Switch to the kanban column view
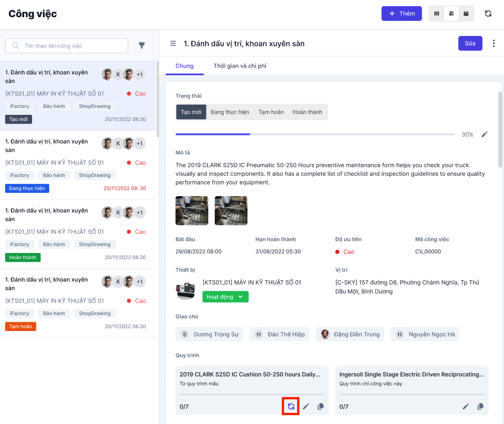 click(436, 13)
